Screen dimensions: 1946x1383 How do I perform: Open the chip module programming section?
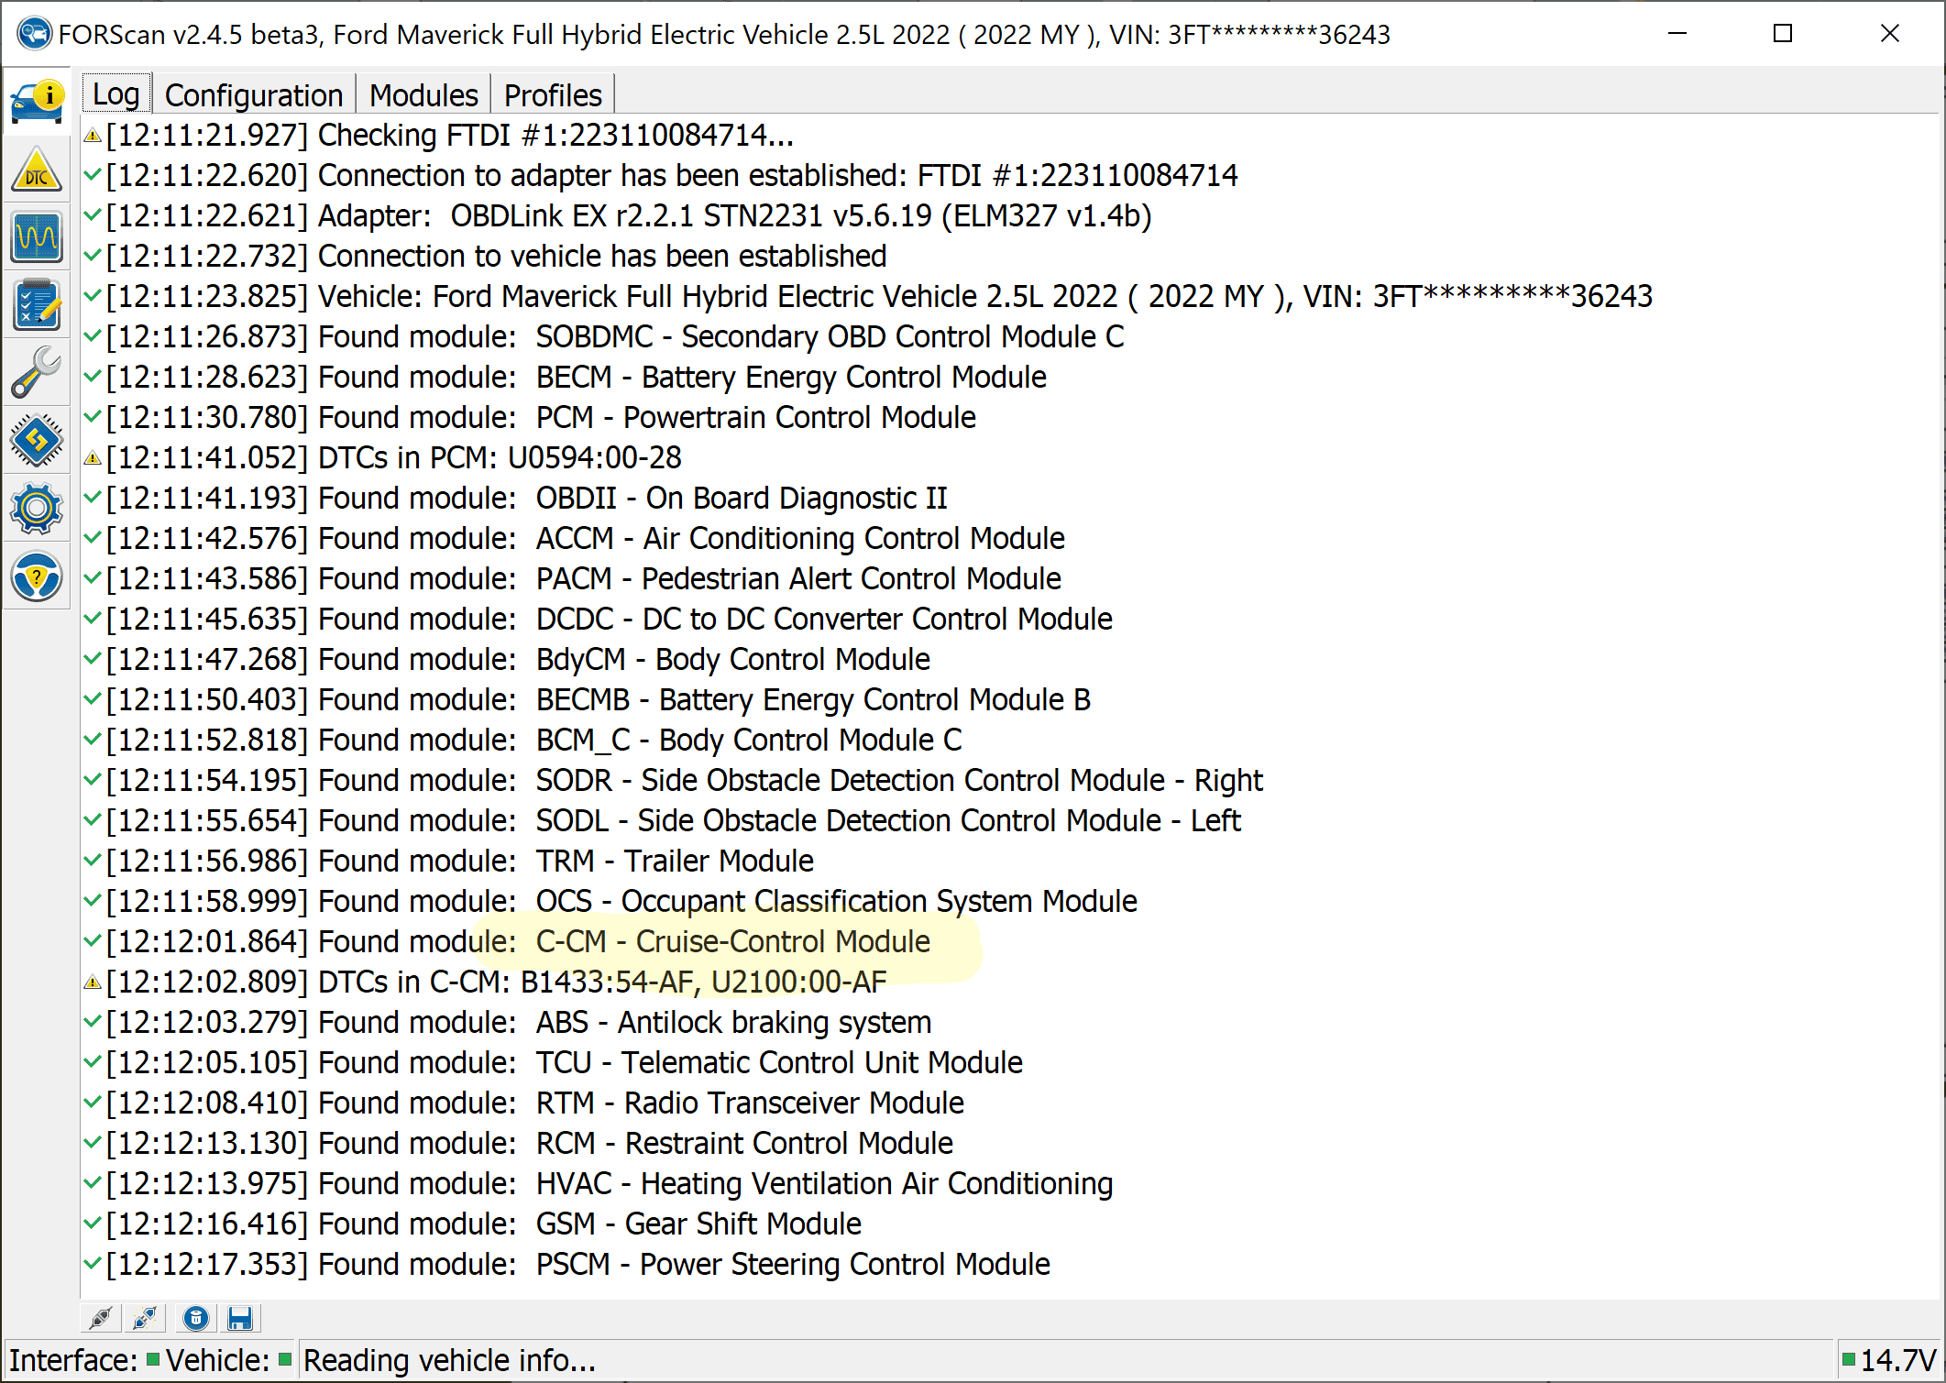tap(37, 441)
